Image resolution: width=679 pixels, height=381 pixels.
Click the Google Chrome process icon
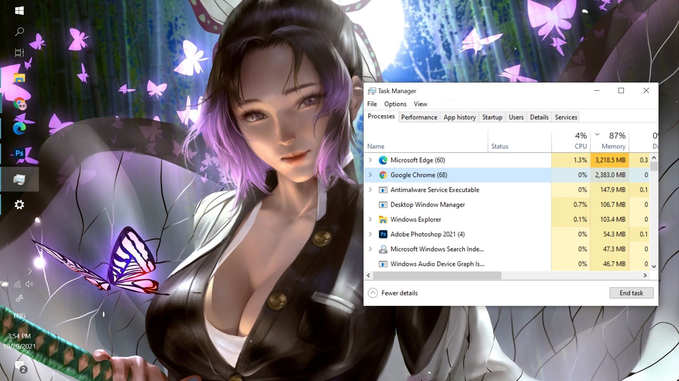tap(383, 175)
